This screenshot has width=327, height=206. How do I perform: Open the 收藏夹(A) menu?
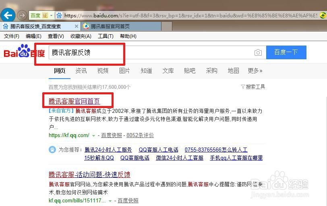click(x=81, y=36)
